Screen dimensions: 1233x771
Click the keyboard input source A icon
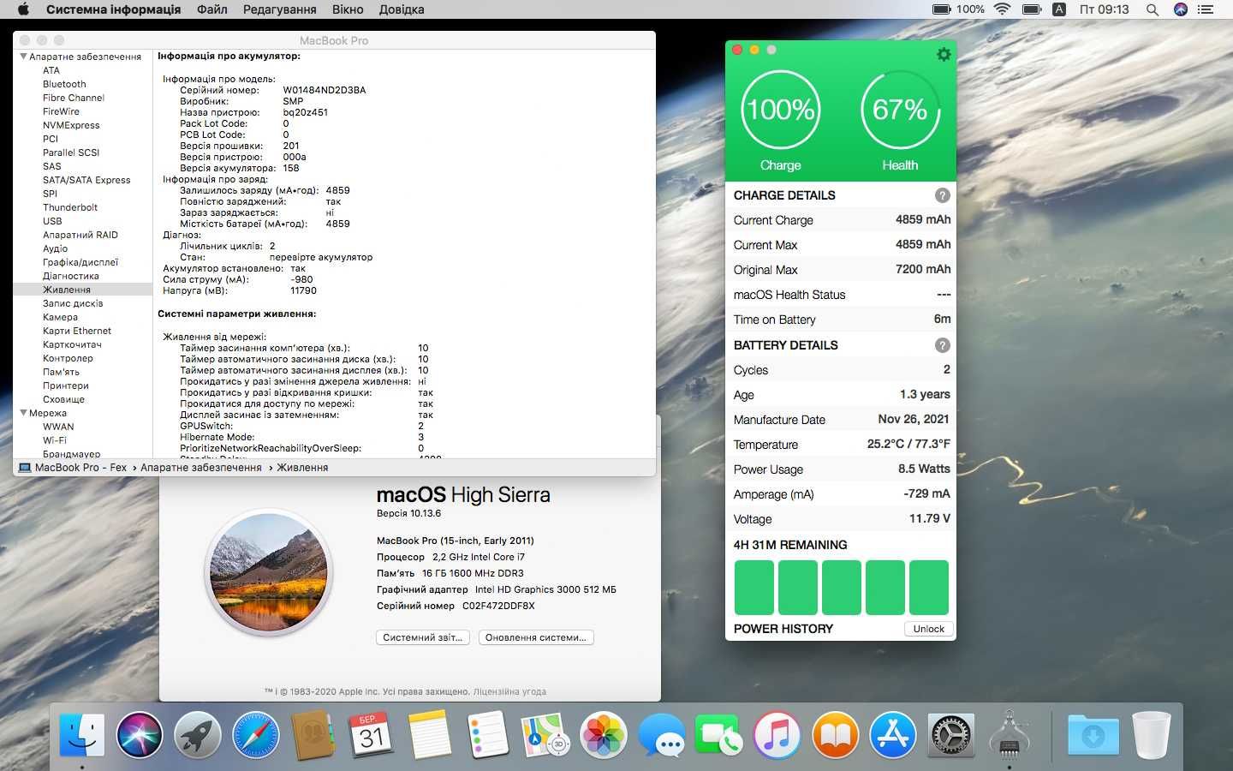(1059, 9)
